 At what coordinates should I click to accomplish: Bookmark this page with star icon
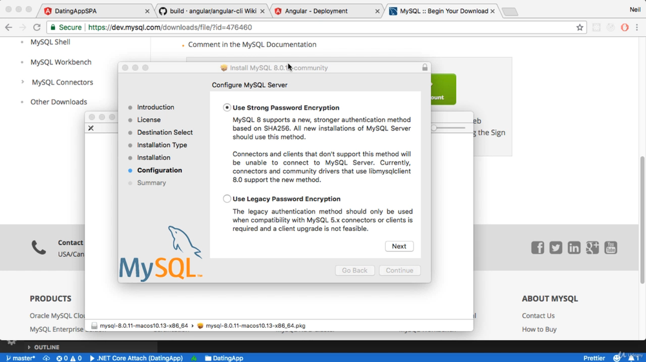[x=579, y=28]
